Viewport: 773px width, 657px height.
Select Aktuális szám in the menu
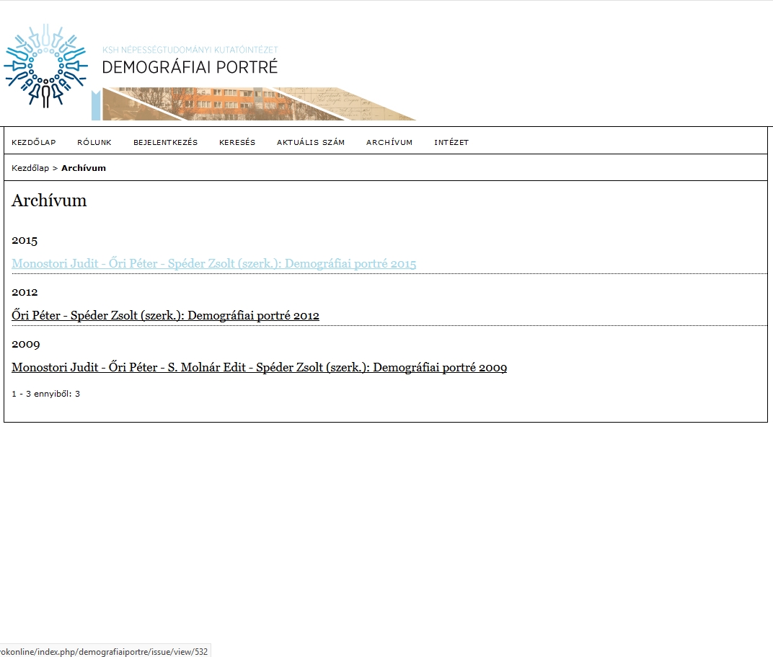click(311, 142)
